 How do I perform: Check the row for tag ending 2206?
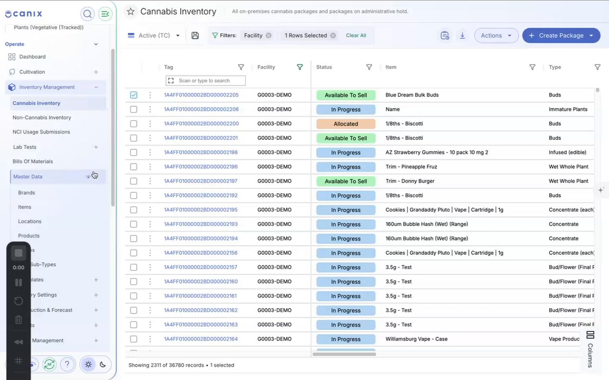(x=134, y=109)
